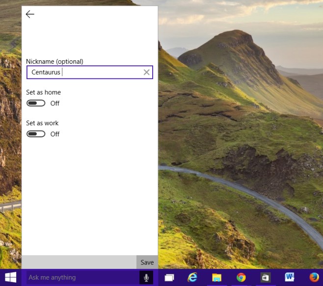The width and height of the screenshot is (323, 286).
Task: Open Task View from the taskbar
Action: (170, 278)
